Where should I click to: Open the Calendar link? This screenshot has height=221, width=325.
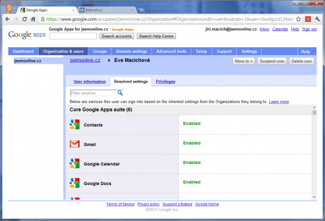280,29
